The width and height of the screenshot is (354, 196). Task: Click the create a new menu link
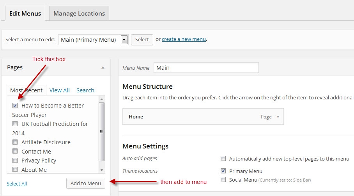click(184, 39)
